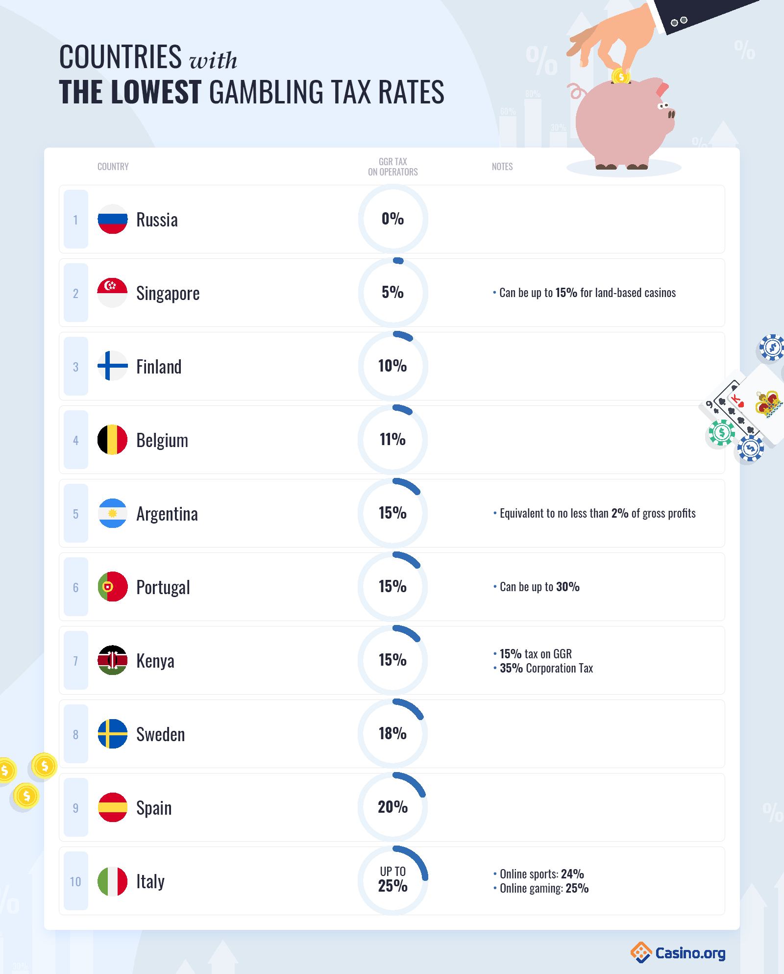The height and width of the screenshot is (974, 784).
Task: Click the NOTES column header
Action: (502, 167)
